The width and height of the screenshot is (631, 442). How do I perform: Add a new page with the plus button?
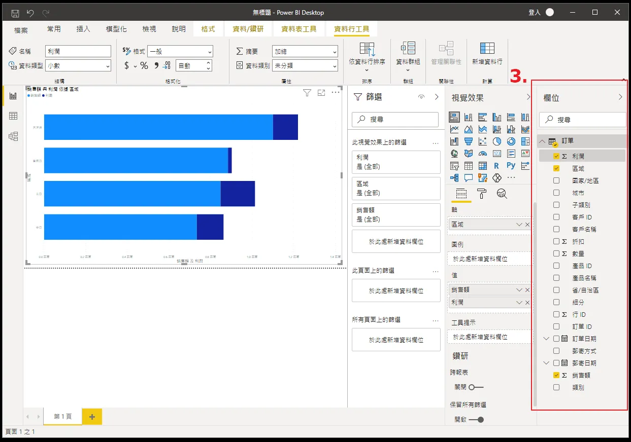(92, 417)
